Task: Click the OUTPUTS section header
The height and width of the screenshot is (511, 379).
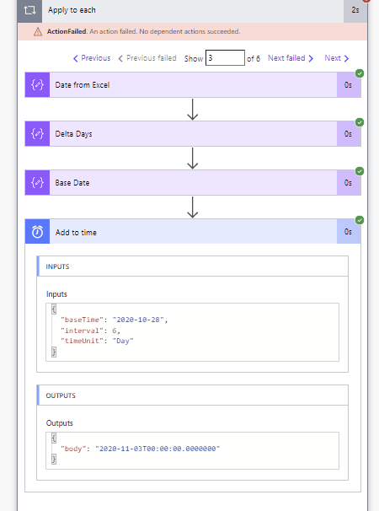Action: (x=192, y=395)
